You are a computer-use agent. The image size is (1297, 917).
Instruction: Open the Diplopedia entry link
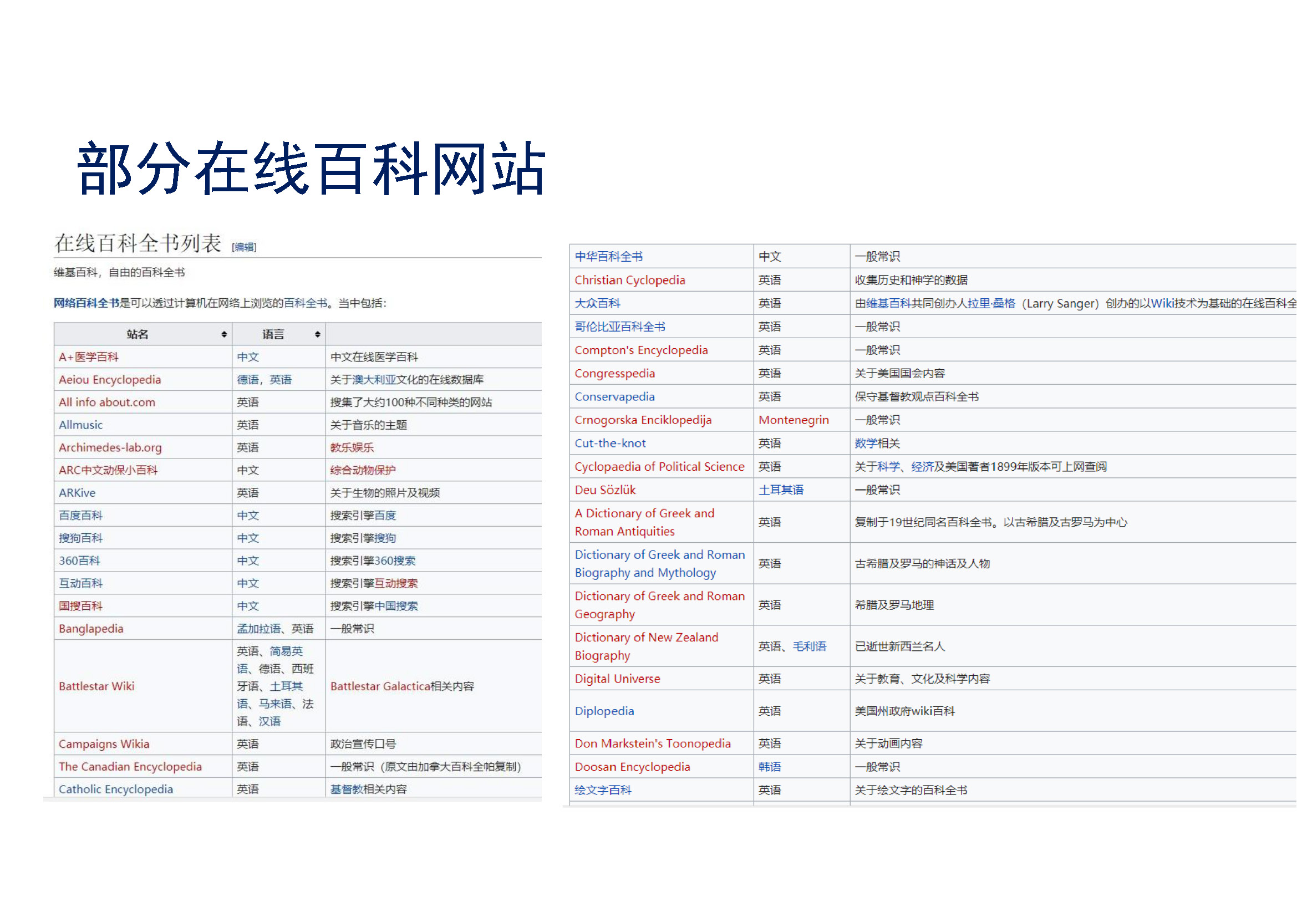604,711
